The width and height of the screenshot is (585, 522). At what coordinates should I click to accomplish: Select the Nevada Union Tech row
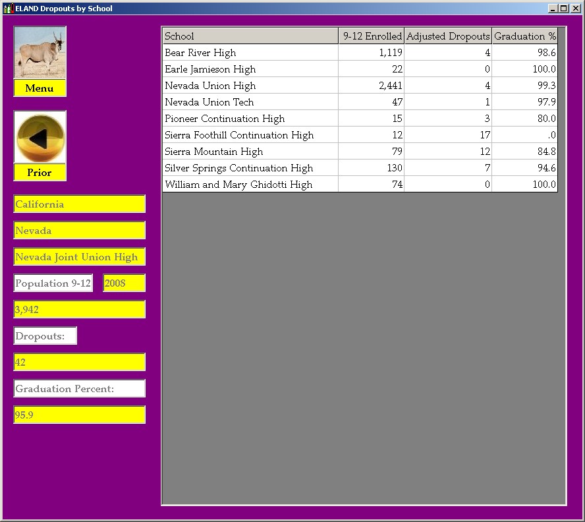click(x=360, y=102)
